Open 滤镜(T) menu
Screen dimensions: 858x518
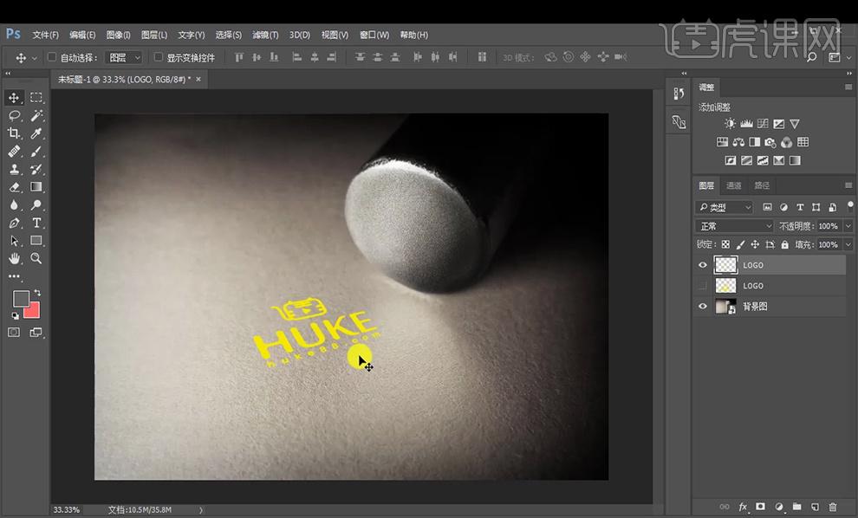(265, 35)
